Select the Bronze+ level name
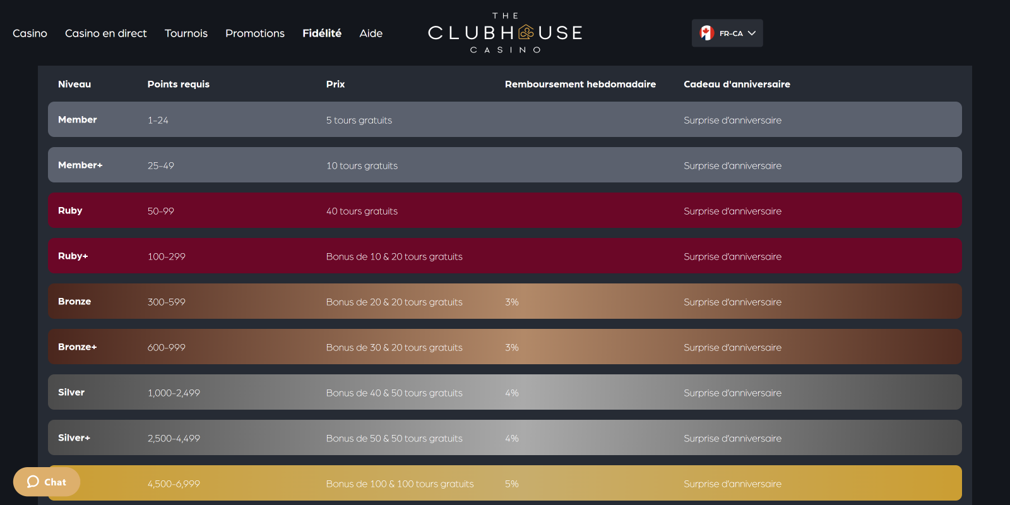This screenshot has height=505, width=1010. pos(78,347)
